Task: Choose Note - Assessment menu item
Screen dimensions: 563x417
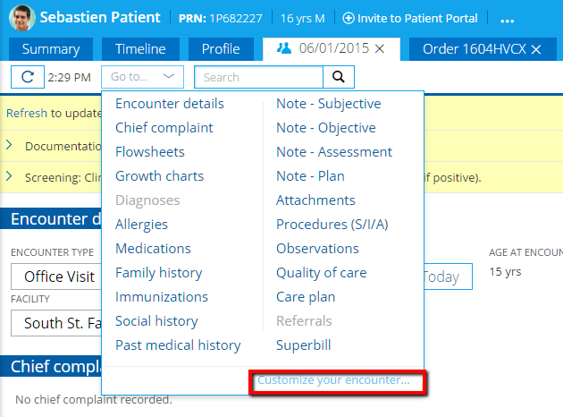Action: point(334,152)
